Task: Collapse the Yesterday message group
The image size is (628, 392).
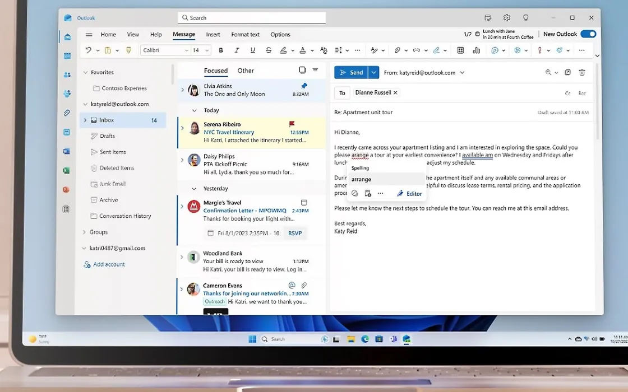Action: tap(194, 188)
